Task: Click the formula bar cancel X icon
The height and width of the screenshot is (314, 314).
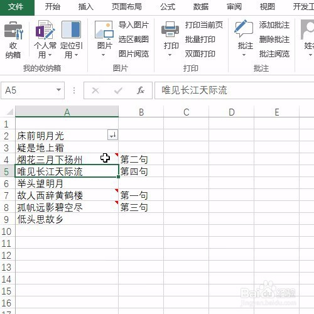Action: coord(95,90)
